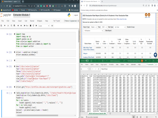The width and height of the screenshot is (158, 118).
Task: Select sheet tab MCAS-Achievement_Results-2004
Action: [x=97, y=113]
